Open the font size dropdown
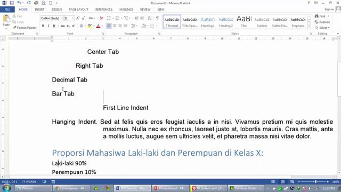 click(73, 18)
